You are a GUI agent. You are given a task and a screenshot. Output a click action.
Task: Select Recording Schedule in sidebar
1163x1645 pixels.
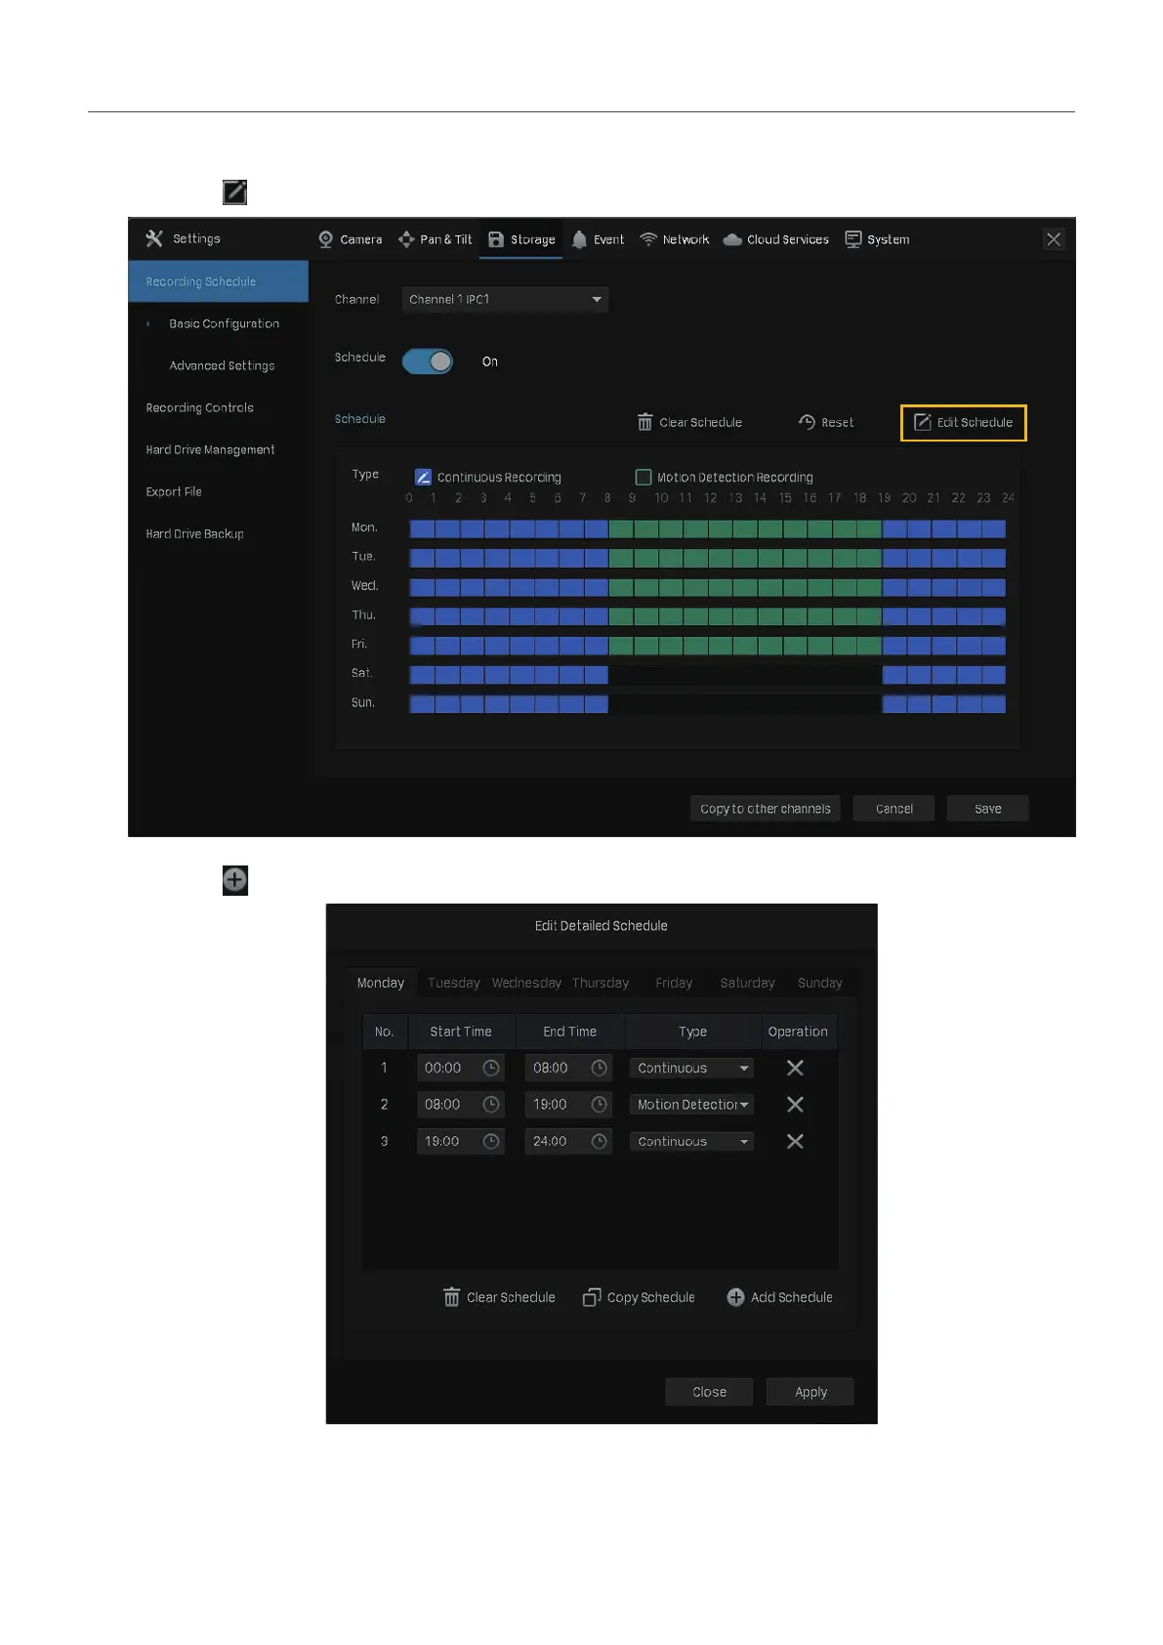point(218,281)
